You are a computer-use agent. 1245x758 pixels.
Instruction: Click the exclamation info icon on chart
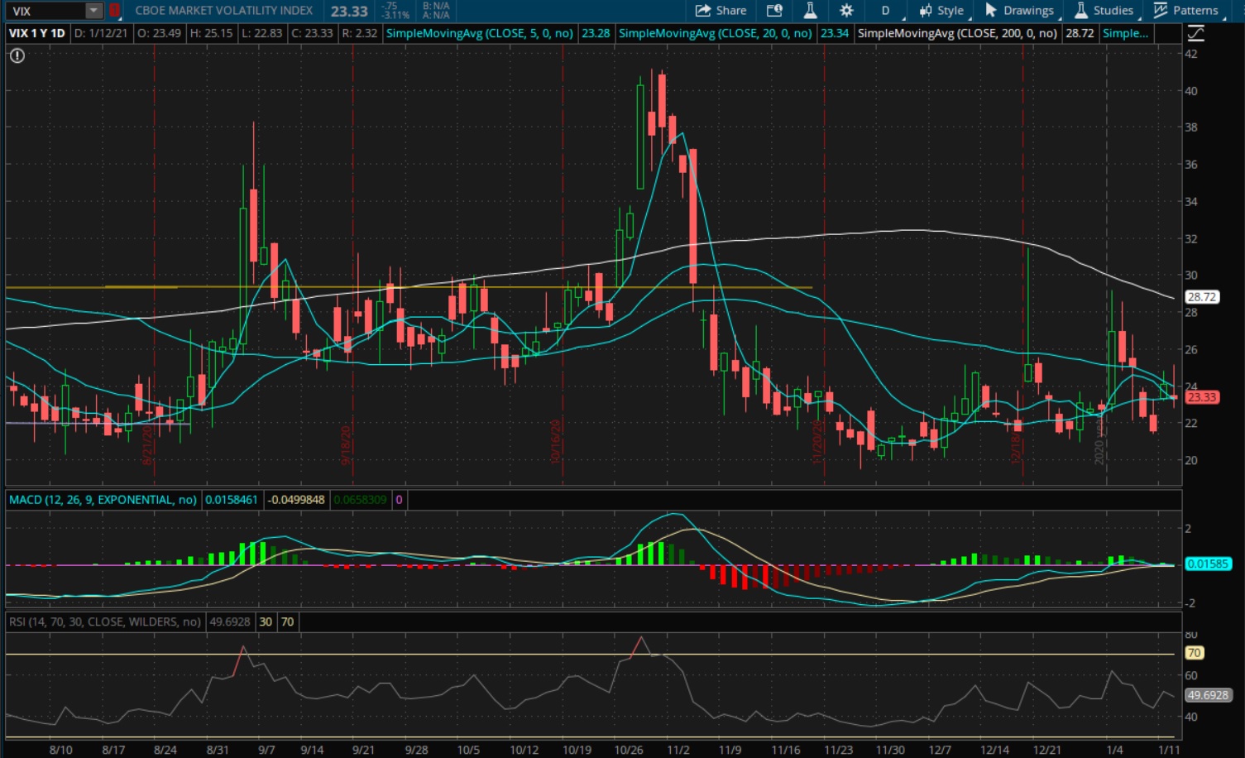pyautogui.click(x=17, y=55)
